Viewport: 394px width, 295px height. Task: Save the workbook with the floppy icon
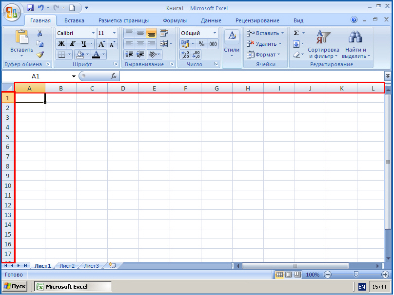coord(30,8)
